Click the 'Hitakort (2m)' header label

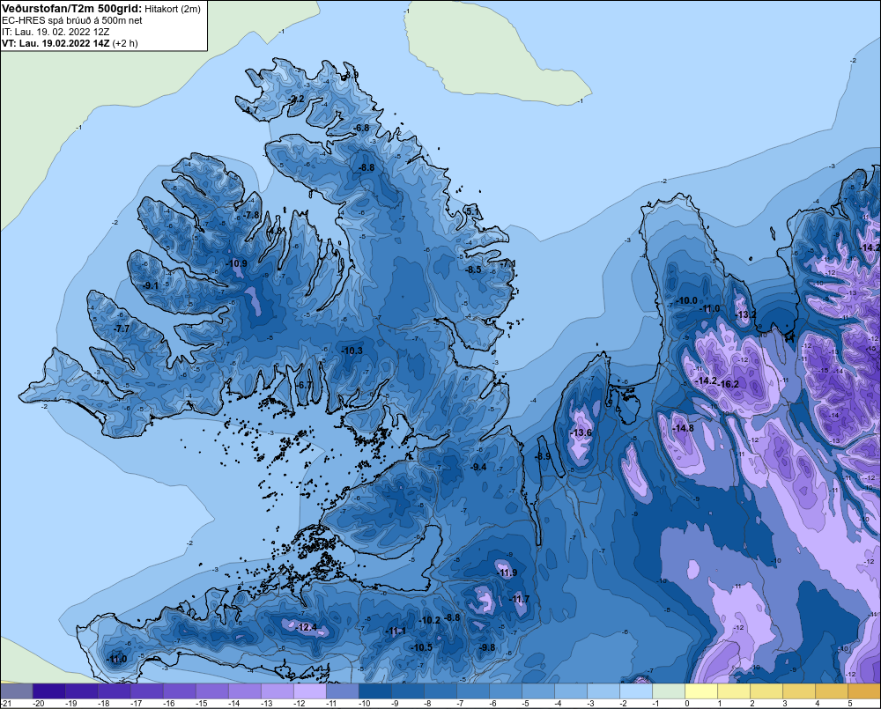pos(171,9)
